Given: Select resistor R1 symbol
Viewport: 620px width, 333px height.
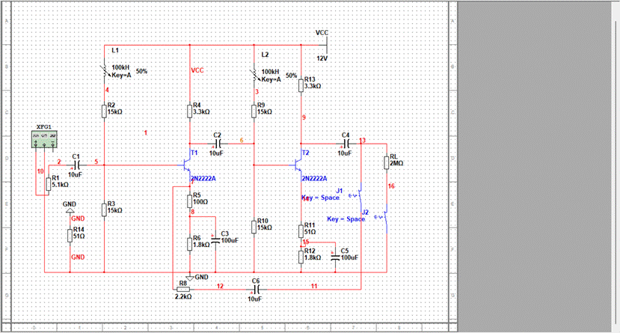Looking at the screenshot, I should (x=49, y=184).
